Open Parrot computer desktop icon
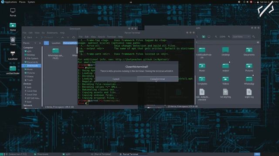 point(13,12)
